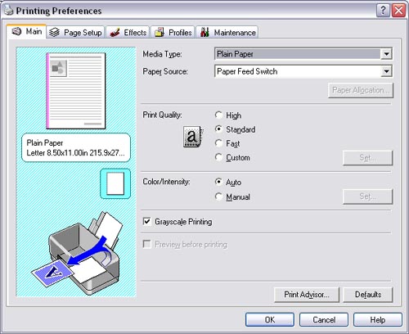
Task: Switch to the Page Setup tab
Action: click(76, 33)
